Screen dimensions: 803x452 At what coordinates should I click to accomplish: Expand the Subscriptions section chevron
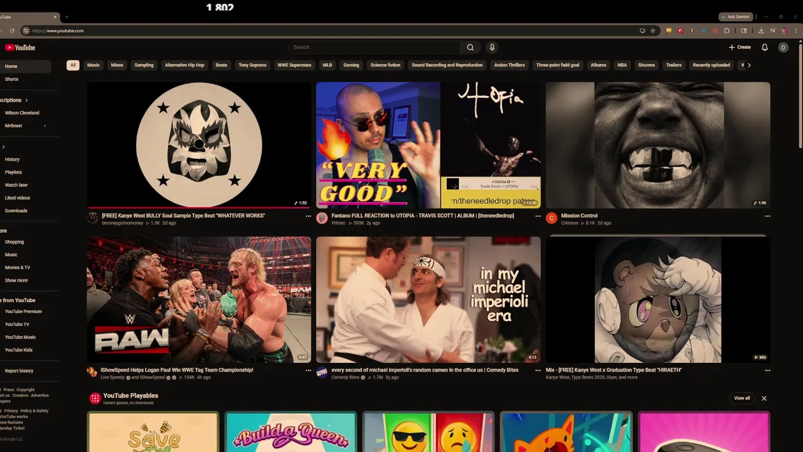point(26,100)
